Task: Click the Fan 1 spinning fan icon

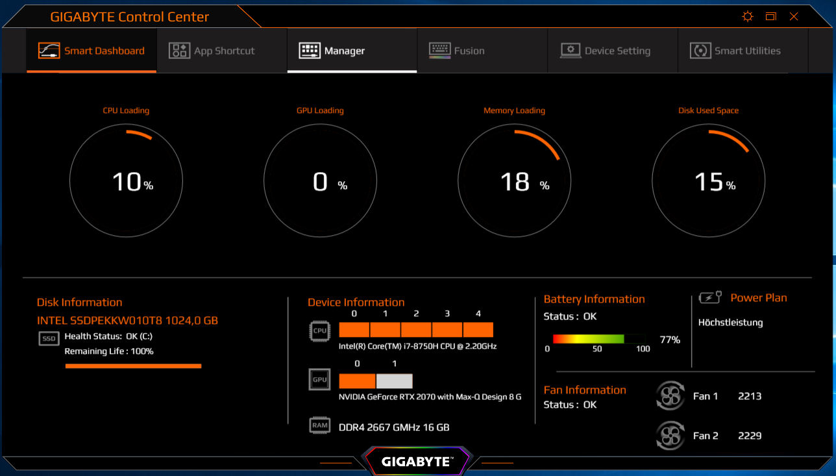Action: pyautogui.click(x=670, y=396)
